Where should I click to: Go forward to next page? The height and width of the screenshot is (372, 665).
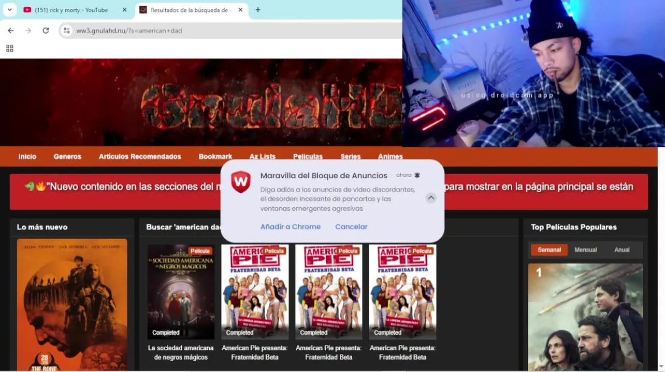tap(28, 30)
